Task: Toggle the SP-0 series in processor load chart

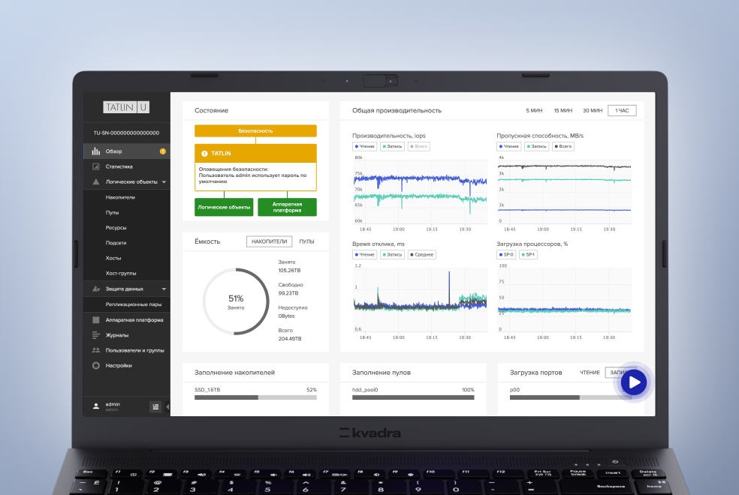Action: [506, 255]
